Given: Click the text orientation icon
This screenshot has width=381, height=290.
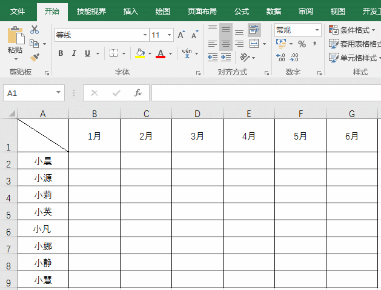Looking at the screenshot, I should [x=245, y=58].
